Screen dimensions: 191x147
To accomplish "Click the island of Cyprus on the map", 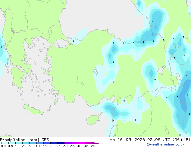I will coord(94,119).
